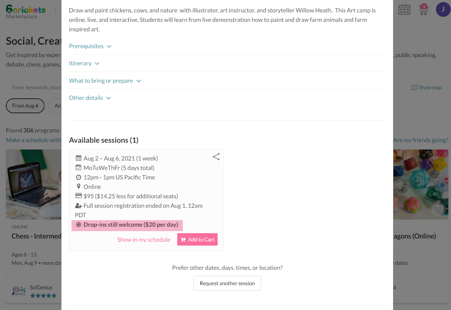The height and width of the screenshot is (310, 451).
Task: Click the 6crickets Marketplace logo
Action: (x=26, y=12)
